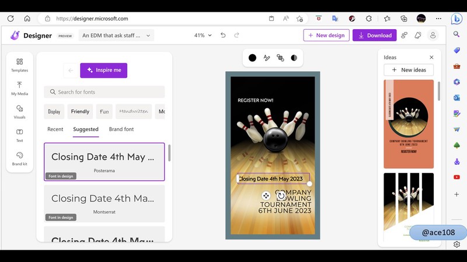Redo the last action
The width and height of the screenshot is (467, 262).
coord(236,35)
